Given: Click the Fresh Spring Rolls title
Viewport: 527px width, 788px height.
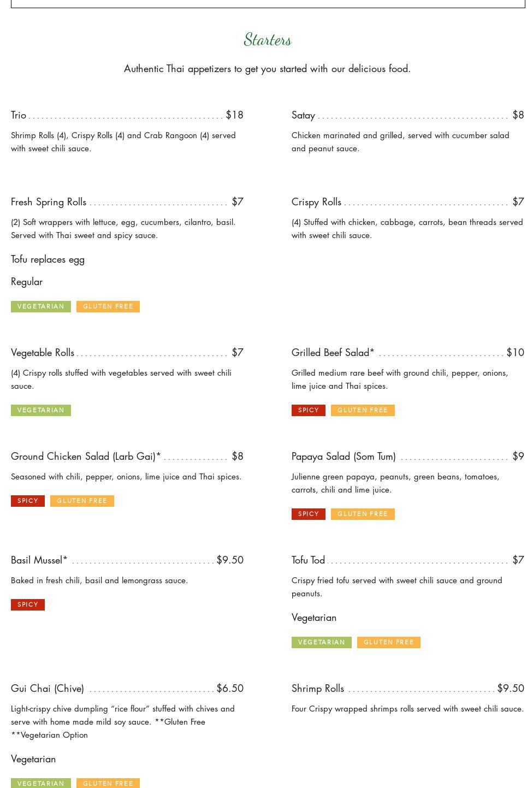Looking at the screenshot, I should 49,202.
